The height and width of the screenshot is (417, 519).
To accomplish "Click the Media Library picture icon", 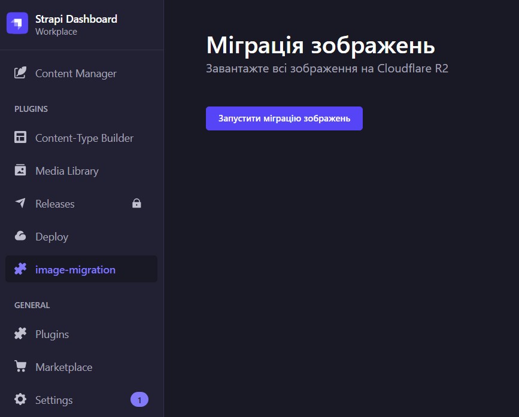I will (x=20, y=170).
